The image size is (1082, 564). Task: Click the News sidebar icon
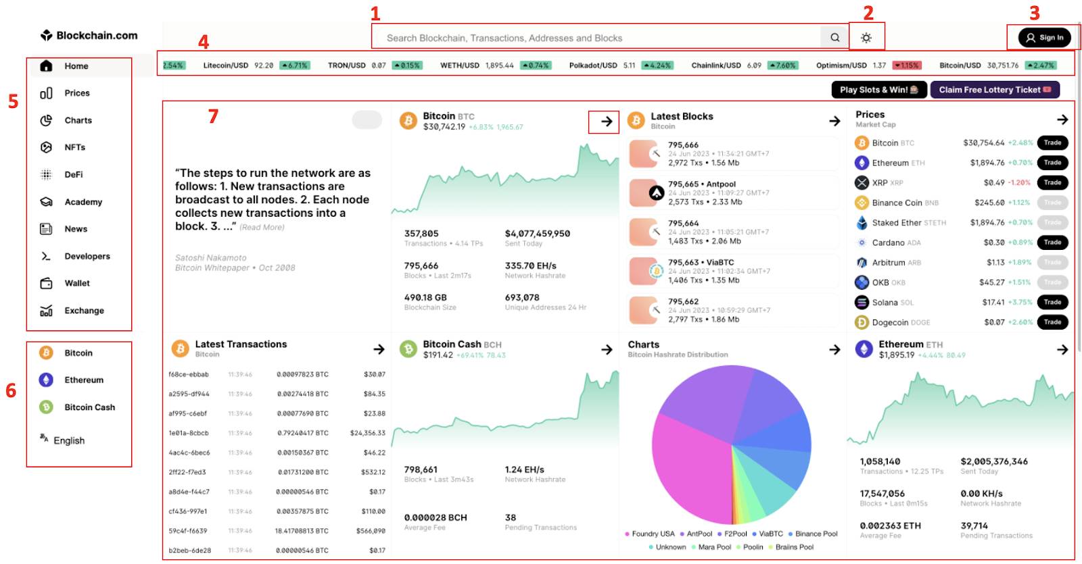46,229
